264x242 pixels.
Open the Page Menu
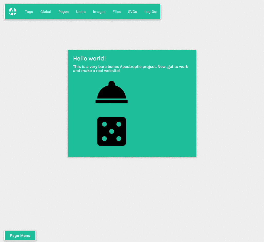click(20, 235)
